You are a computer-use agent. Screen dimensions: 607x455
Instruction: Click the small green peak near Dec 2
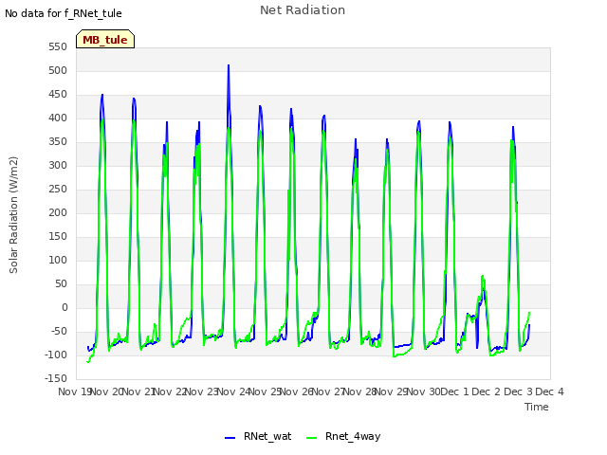pyautogui.click(x=483, y=277)
